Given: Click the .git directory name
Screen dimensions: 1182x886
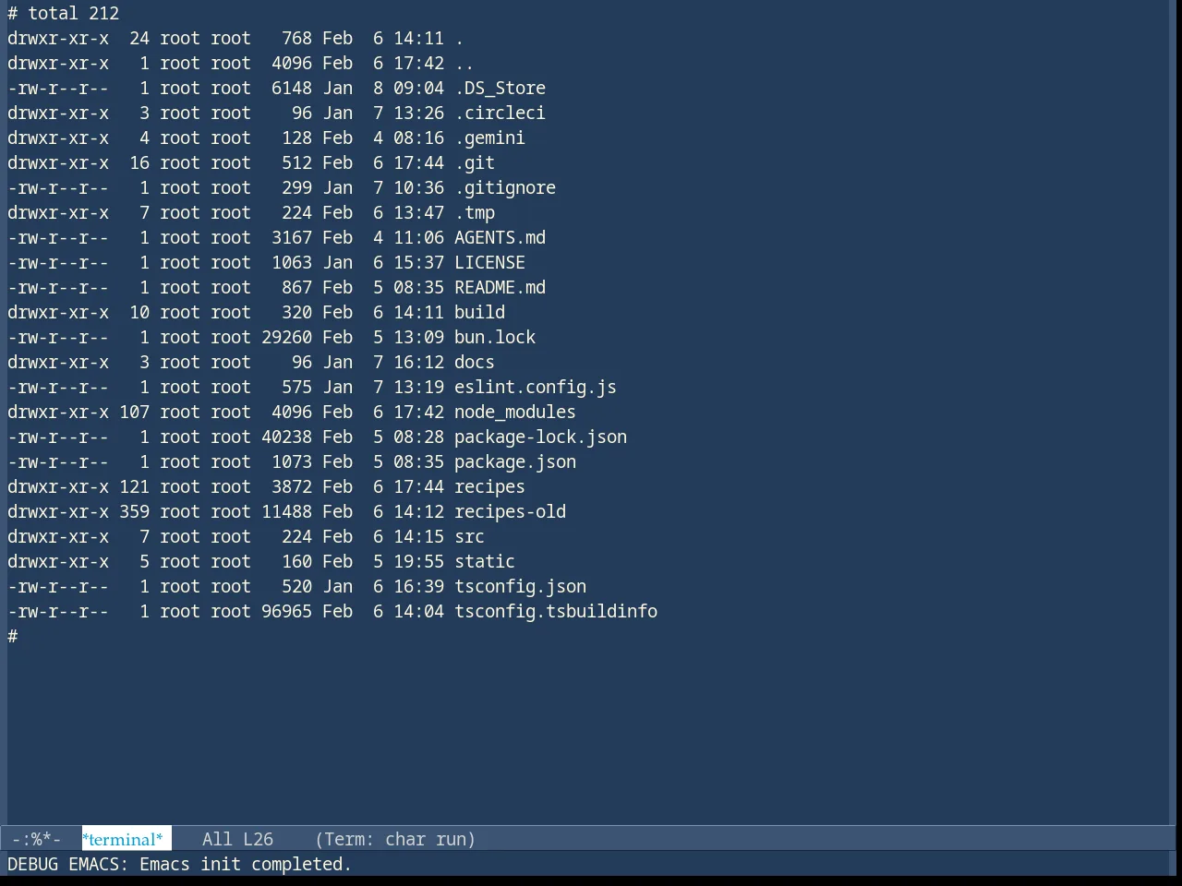Looking at the screenshot, I should pyautogui.click(x=475, y=162).
